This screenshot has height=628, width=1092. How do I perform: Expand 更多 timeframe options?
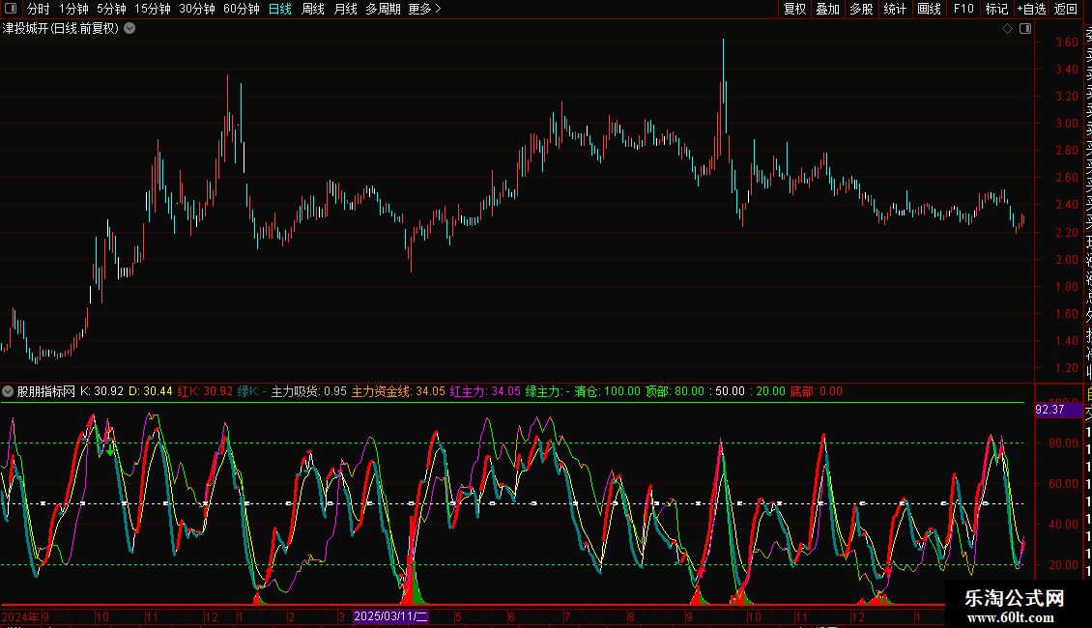click(x=424, y=9)
